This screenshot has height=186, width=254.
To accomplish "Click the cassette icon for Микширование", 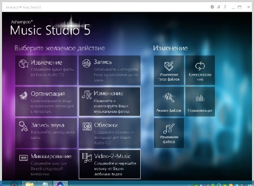I will (23, 158).
